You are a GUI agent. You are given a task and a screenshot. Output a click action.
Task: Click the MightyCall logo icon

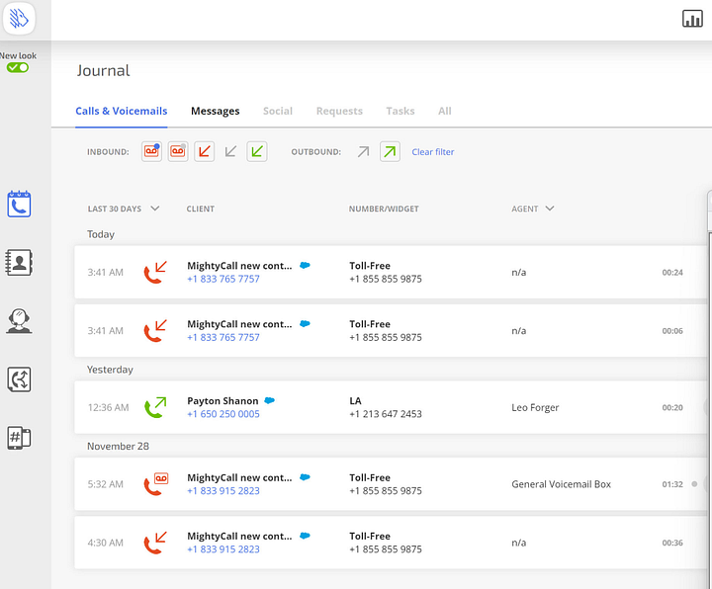point(19,19)
